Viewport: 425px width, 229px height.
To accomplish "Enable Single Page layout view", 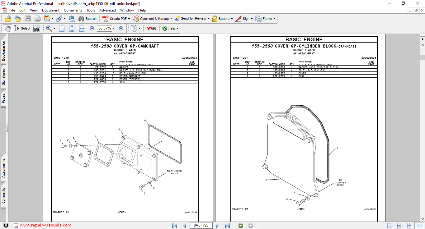I will (x=389, y=226).
